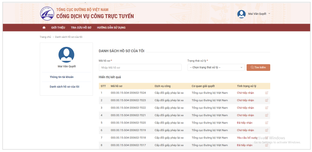Viewport: 312px width, 152px height.
Task: Open the edit icon for record 000.00.15.G04-200602-7019
Action: [267, 130]
